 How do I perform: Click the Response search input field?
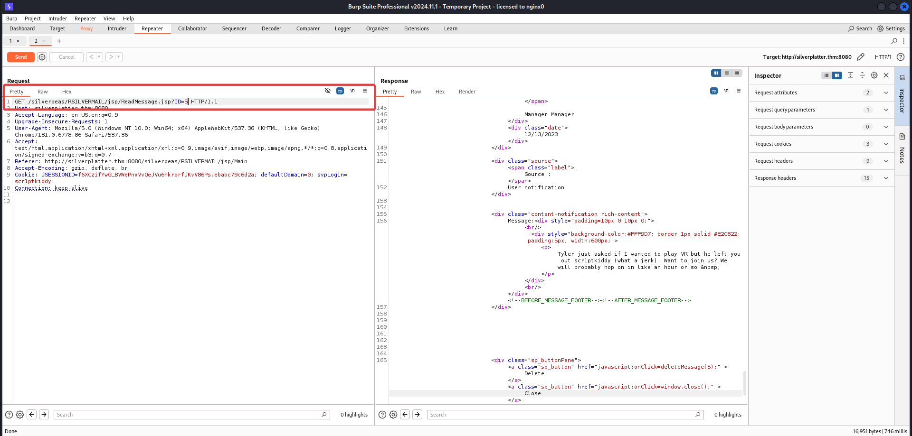pyautogui.click(x=565, y=415)
